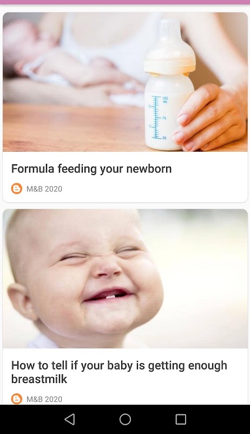Viewport: 250px width, 434px height.
Task: Select M&B 2020 source under breastmilk article
Action: click(44, 399)
